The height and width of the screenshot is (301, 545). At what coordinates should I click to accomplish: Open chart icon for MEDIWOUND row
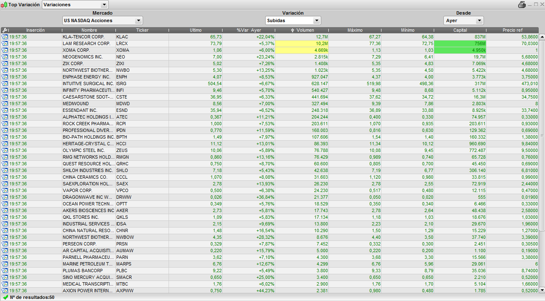(5, 104)
